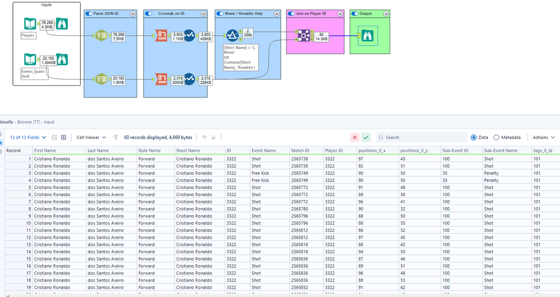Select the Events_Spain-Goal Input Data tool
Image resolution: width=560 pixels, height=297 pixels.
(30, 59)
